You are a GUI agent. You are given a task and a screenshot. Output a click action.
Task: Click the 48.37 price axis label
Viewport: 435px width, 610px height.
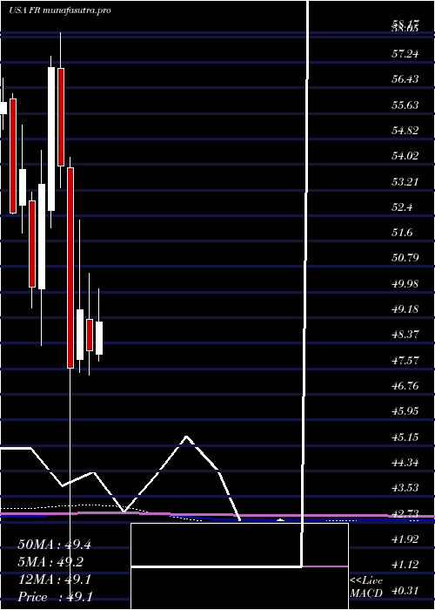[x=405, y=335]
